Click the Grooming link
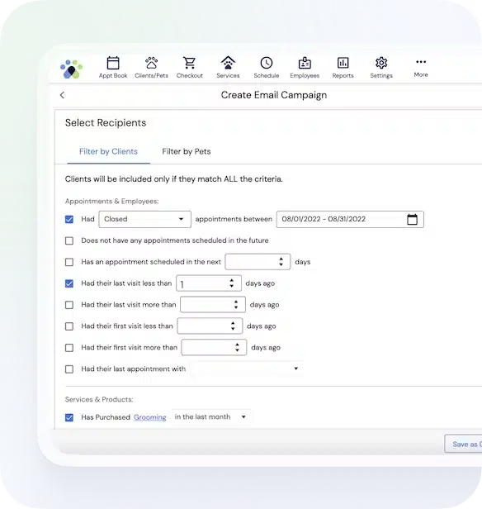 tap(149, 417)
